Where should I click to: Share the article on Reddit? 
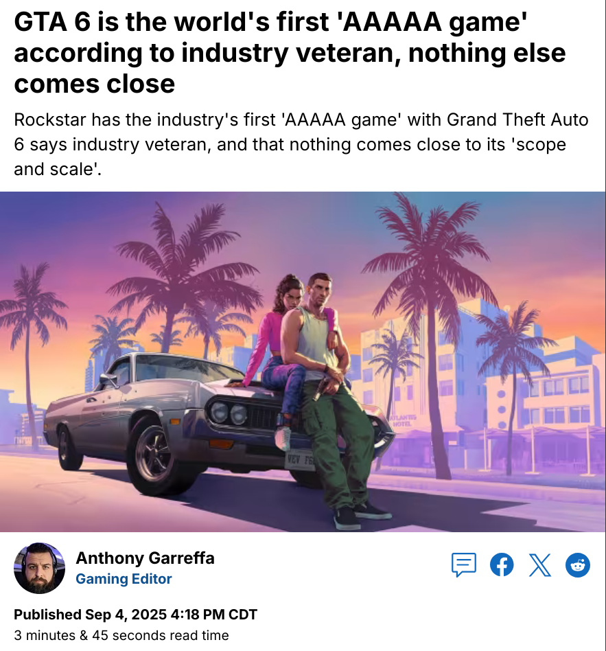pos(578,564)
